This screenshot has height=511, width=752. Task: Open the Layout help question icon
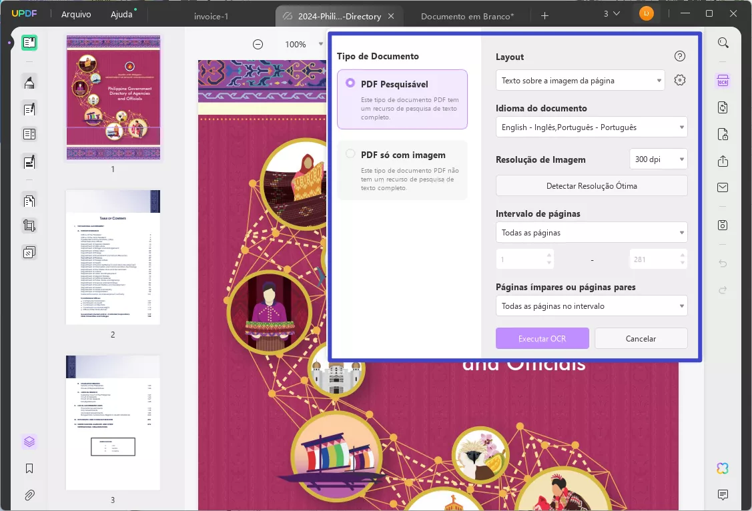pyautogui.click(x=679, y=56)
